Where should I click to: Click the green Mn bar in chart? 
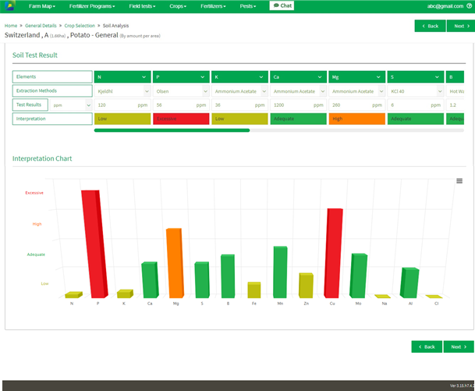click(x=280, y=272)
